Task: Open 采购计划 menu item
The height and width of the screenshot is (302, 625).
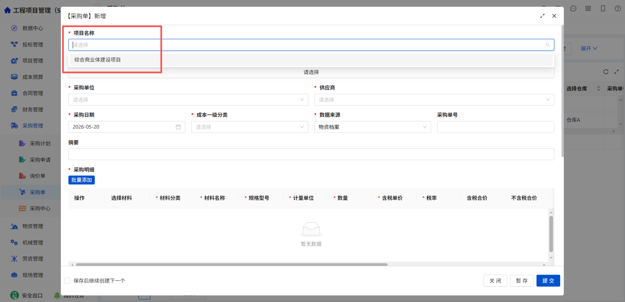Action: (x=40, y=143)
